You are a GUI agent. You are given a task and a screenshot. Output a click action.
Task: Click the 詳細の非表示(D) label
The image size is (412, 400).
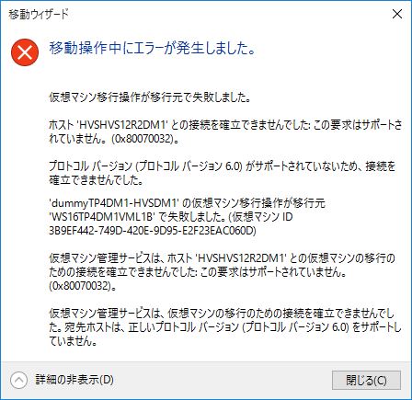point(74,380)
